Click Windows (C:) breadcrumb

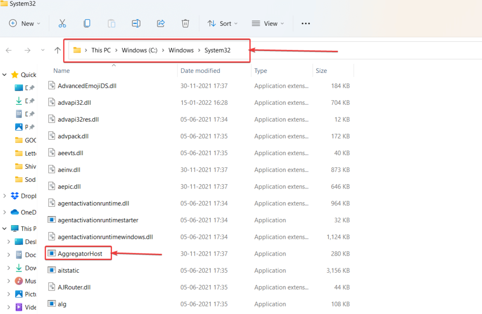(139, 50)
